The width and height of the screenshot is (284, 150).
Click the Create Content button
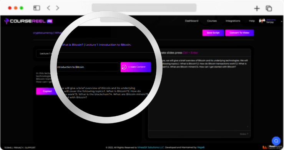pyautogui.click(x=136, y=67)
